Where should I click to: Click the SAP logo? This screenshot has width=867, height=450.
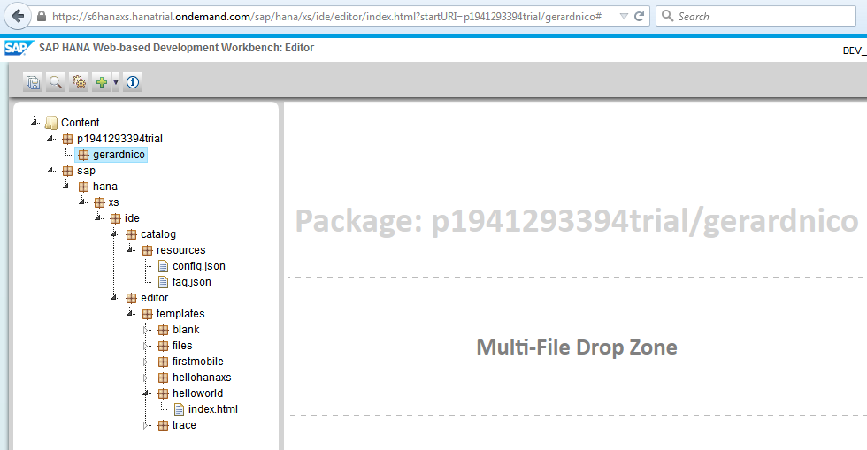click(x=18, y=49)
